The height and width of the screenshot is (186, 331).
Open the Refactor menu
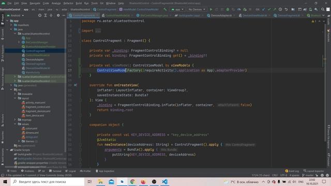[68, 4]
